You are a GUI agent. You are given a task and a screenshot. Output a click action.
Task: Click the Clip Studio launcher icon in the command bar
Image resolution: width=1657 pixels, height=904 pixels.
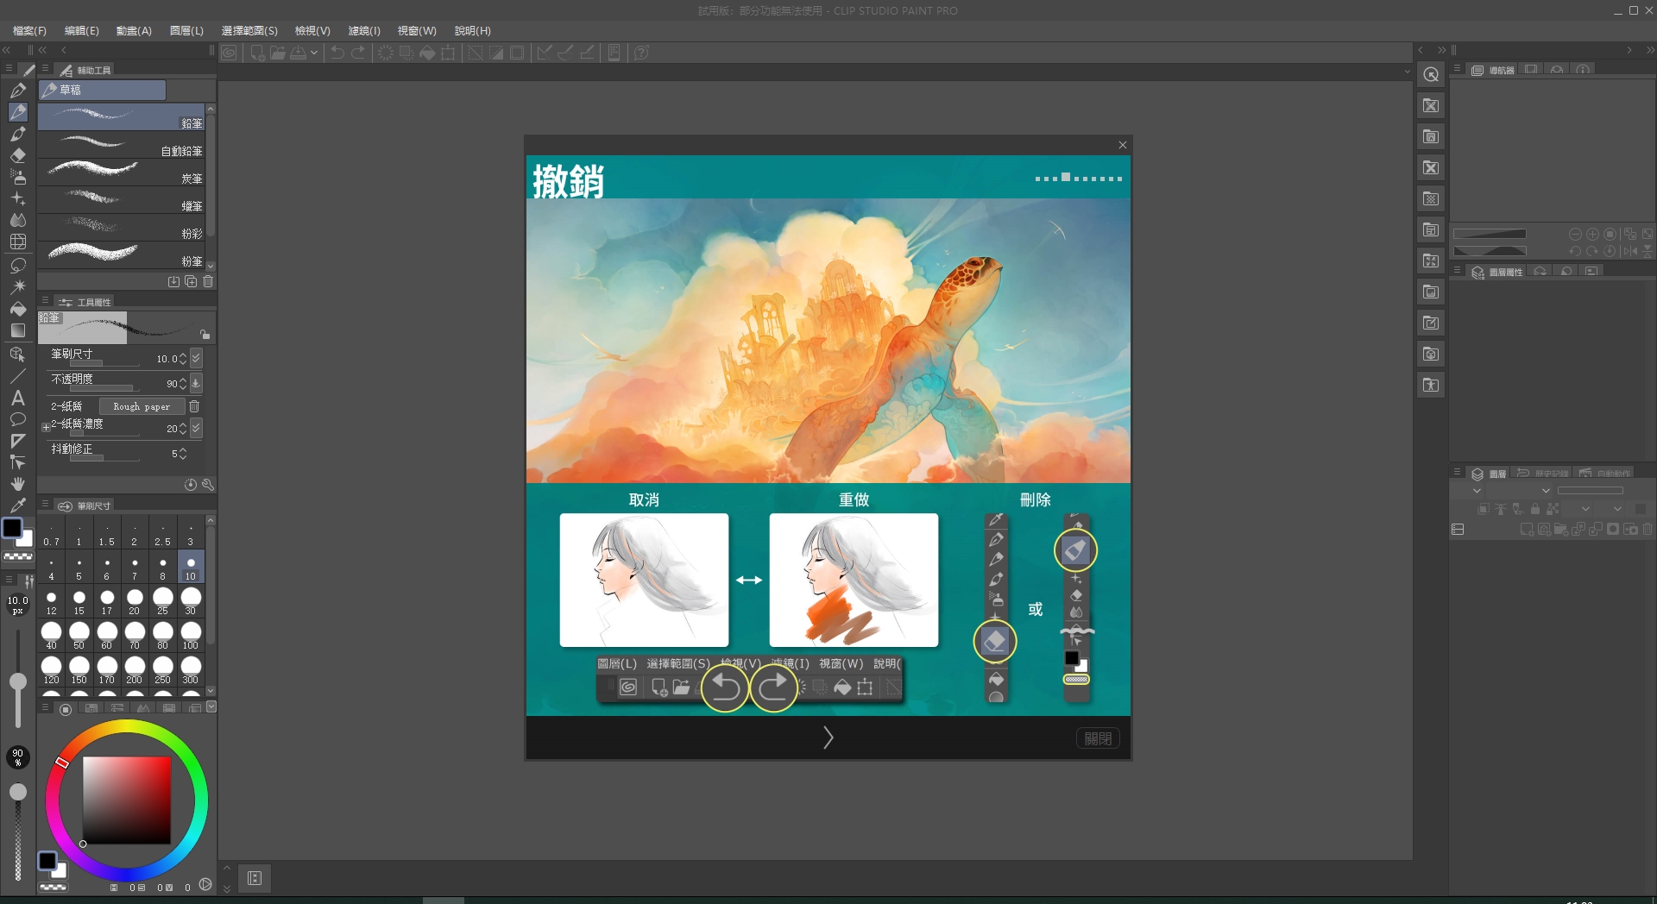229,53
